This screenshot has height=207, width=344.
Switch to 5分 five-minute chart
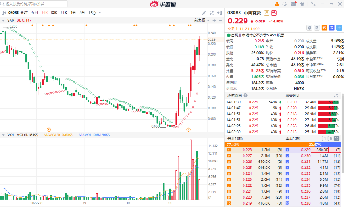[82, 13]
